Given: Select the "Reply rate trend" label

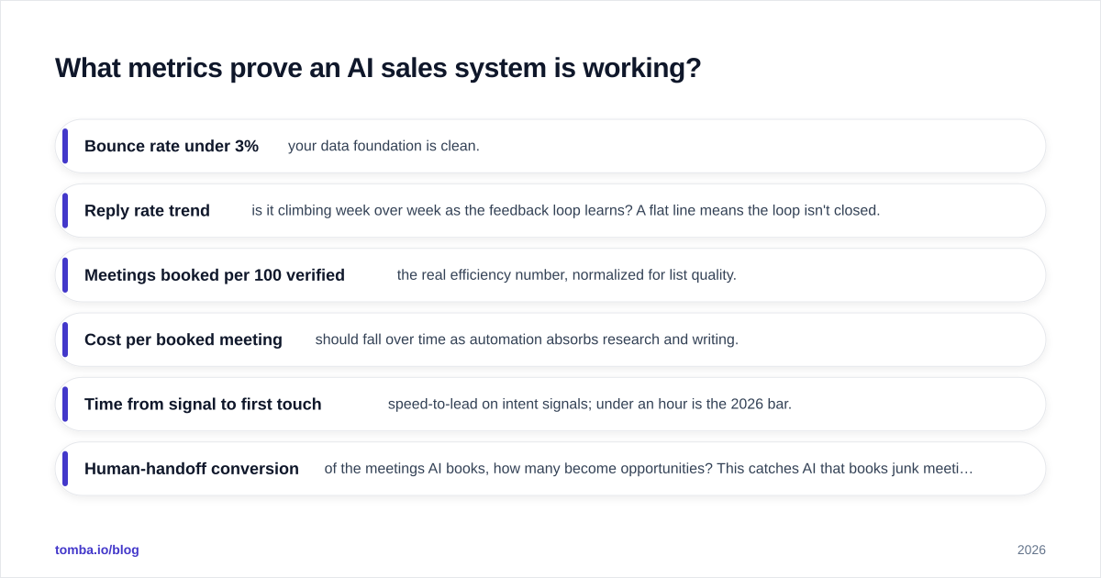Looking at the screenshot, I should click(147, 210).
